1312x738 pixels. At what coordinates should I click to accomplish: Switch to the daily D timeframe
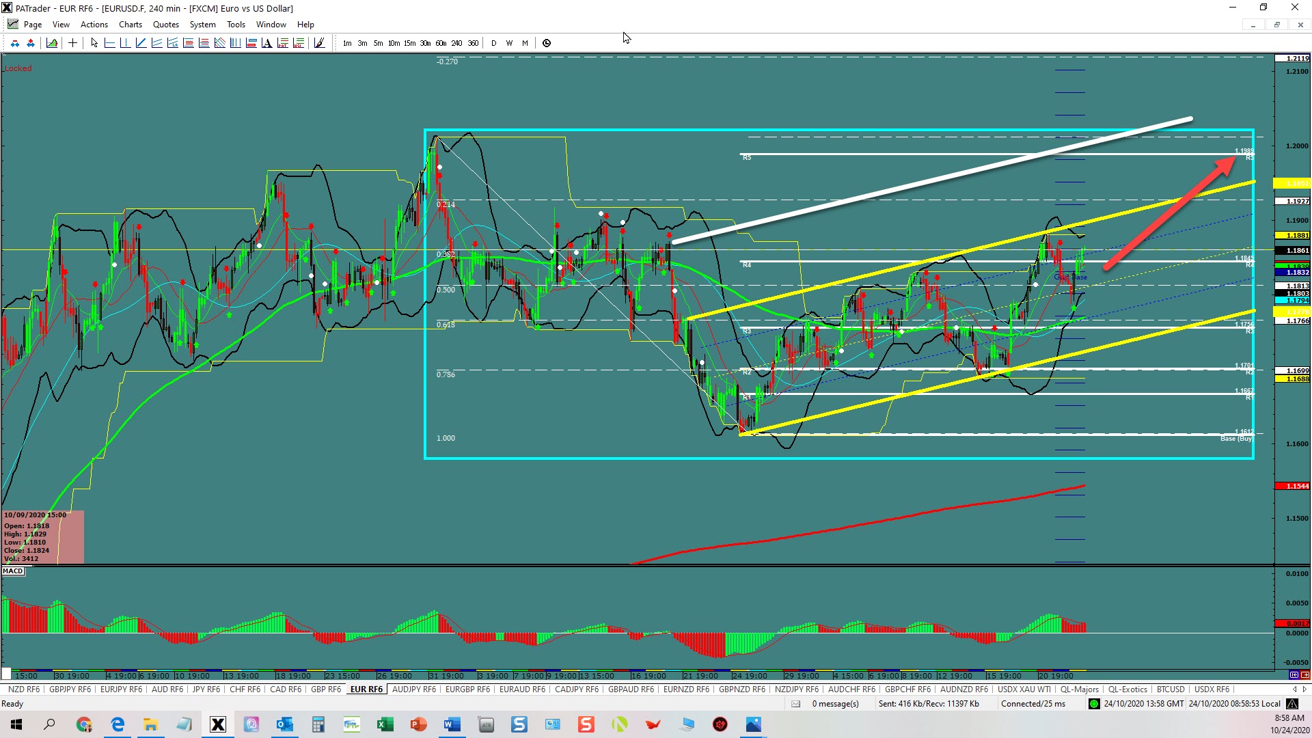tap(494, 43)
